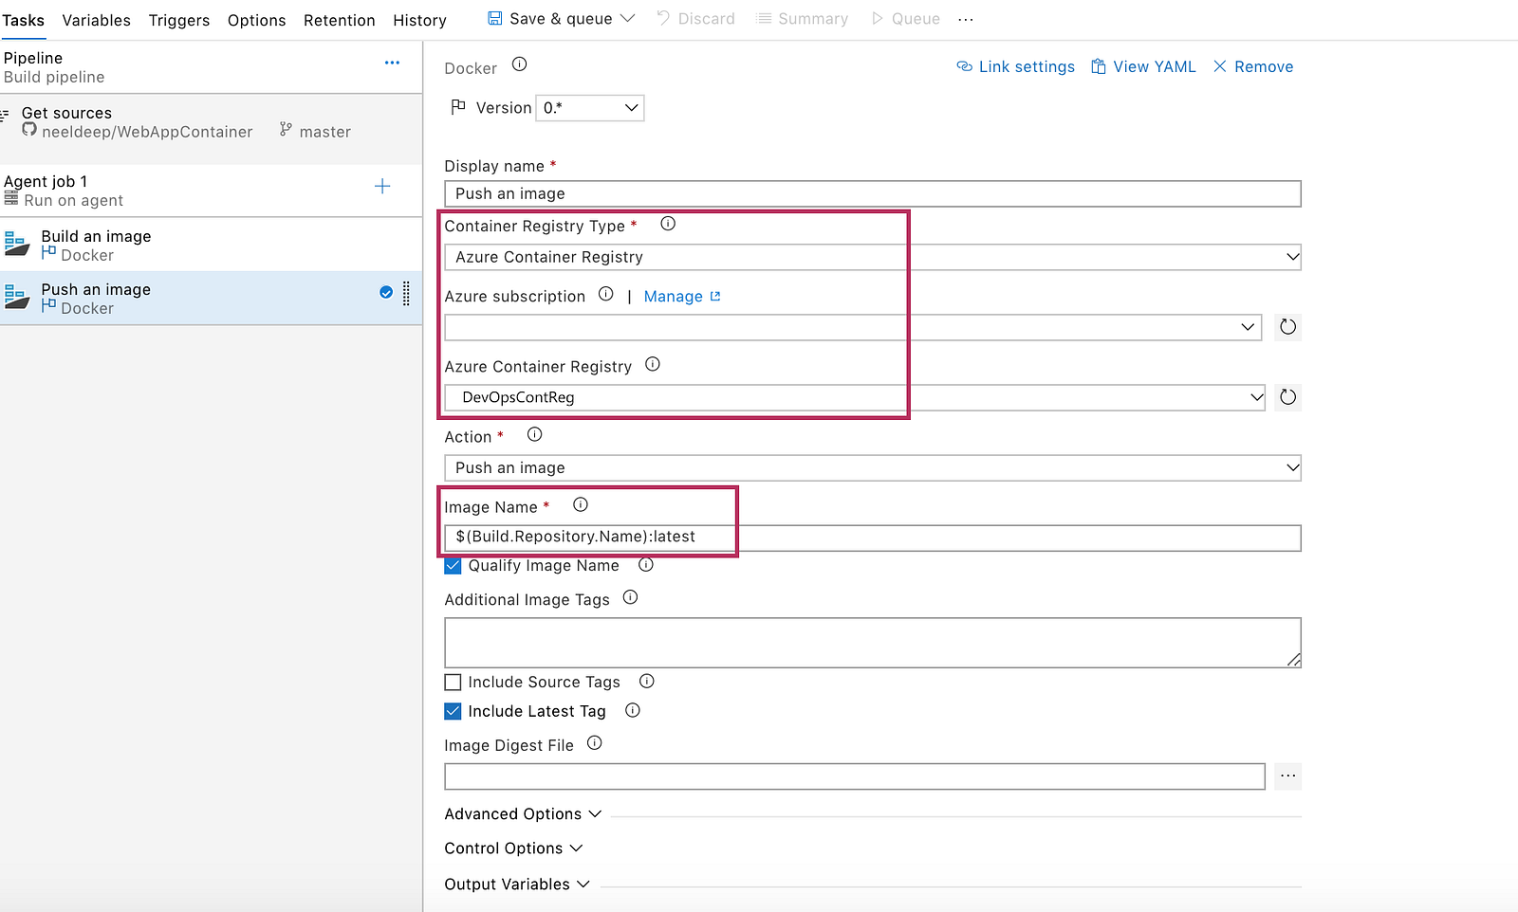Image resolution: width=1518 pixels, height=912 pixels.
Task: Switch to the Variables tab
Action: 96,20
